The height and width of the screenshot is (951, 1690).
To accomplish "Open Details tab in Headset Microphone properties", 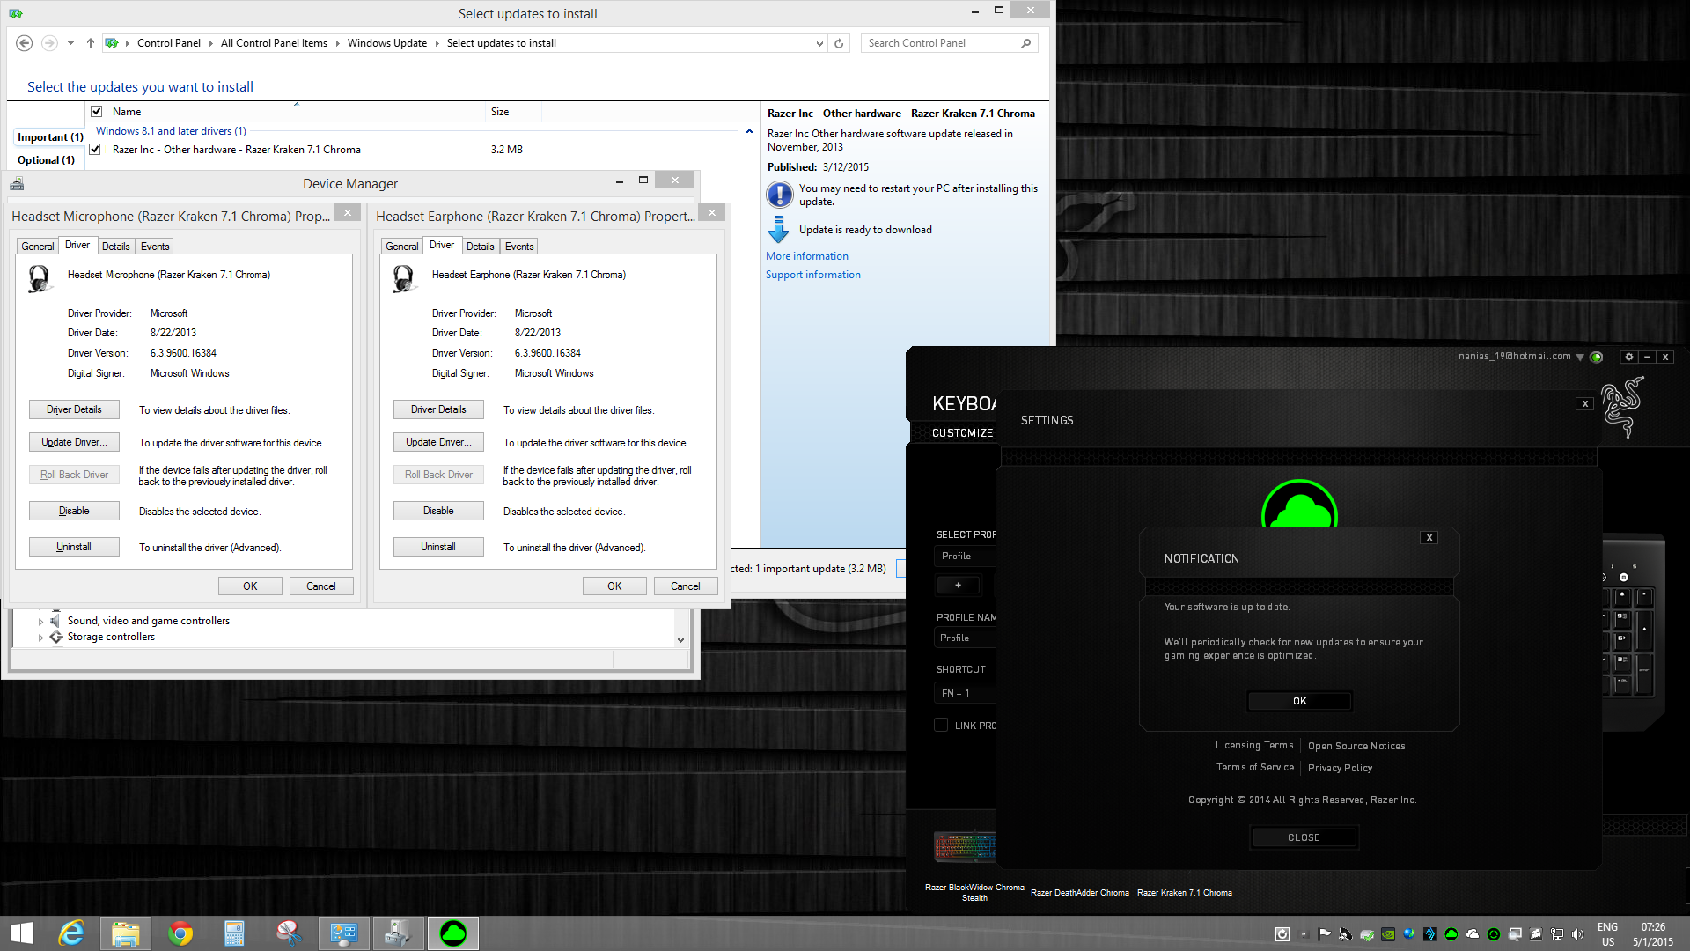I will pos(115,247).
